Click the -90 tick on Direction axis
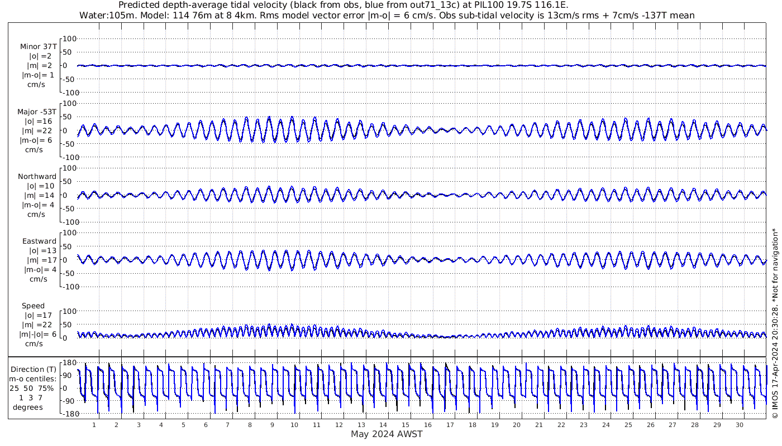This screenshot has height=446, width=782. (69, 401)
